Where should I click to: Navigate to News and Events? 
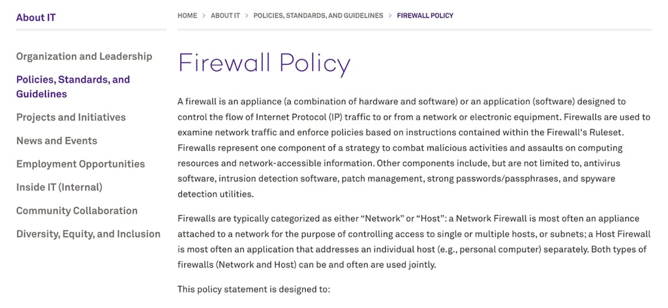point(57,141)
